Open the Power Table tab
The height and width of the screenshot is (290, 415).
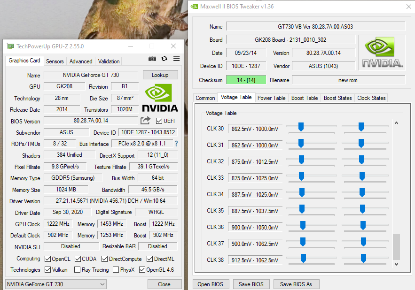272,98
